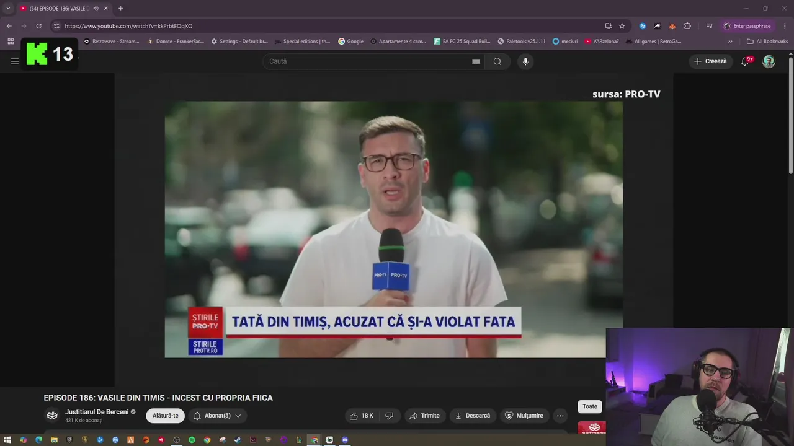
Task: Select the Toate filter chip
Action: (590, 407)
